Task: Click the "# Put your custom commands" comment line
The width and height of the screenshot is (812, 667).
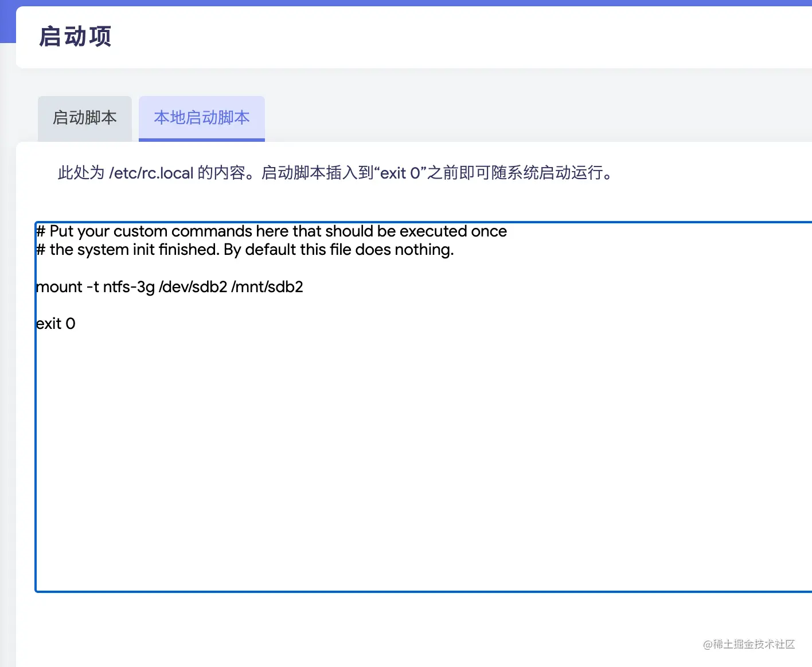Action: click(271, 231)
